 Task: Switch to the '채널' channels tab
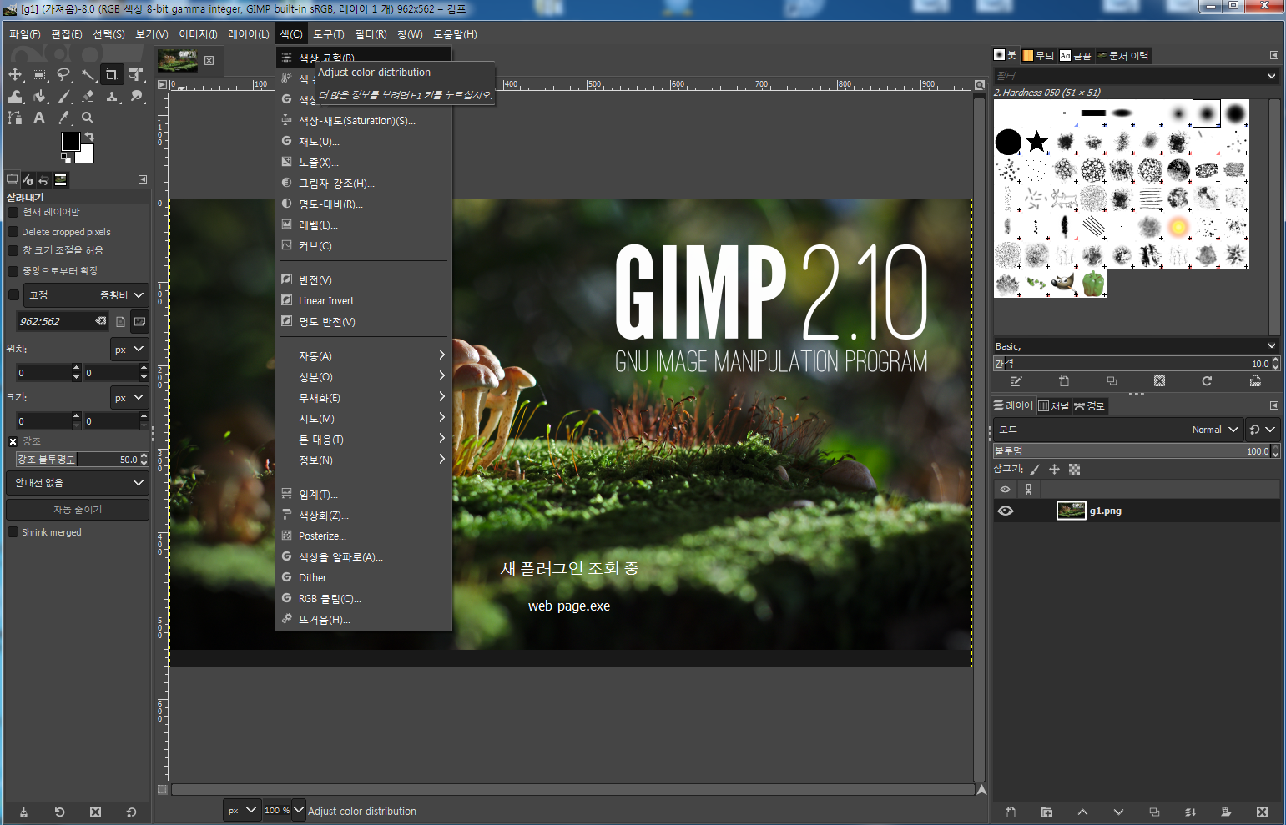tap(1053, 406)
